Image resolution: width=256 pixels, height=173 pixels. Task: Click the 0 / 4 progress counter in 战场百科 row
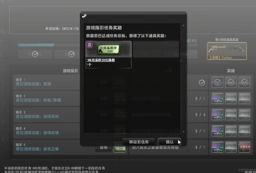point(200,115)
